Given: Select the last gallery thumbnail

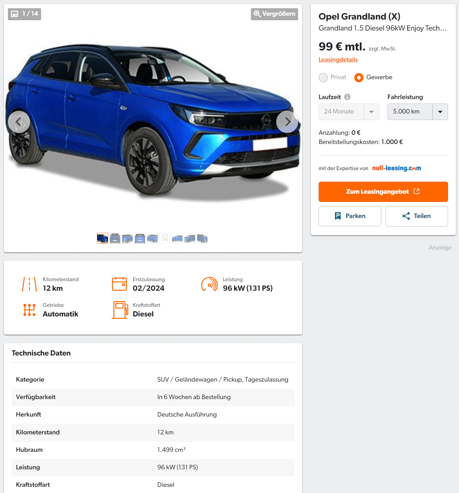Looking at the screenshot, I should click(202, 238).
